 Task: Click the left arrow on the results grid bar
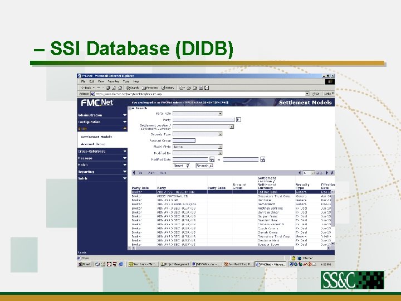tap(134, 173)
